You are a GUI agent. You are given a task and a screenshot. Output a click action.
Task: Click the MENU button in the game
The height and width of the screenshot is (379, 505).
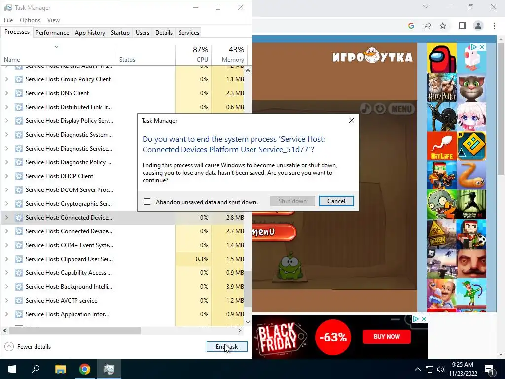[401, 108]
